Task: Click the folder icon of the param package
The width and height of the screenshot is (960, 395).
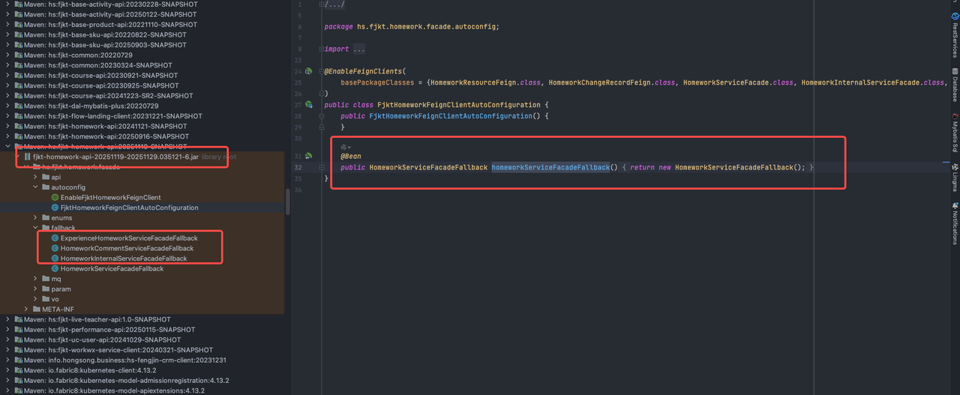Action: 46,289
